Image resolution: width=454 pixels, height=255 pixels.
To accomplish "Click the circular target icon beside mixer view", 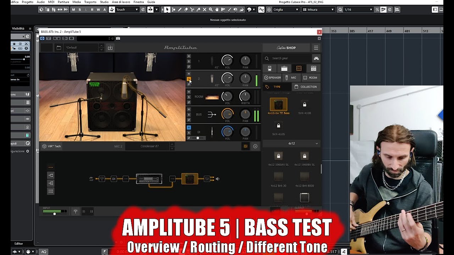I will [255, 146].
